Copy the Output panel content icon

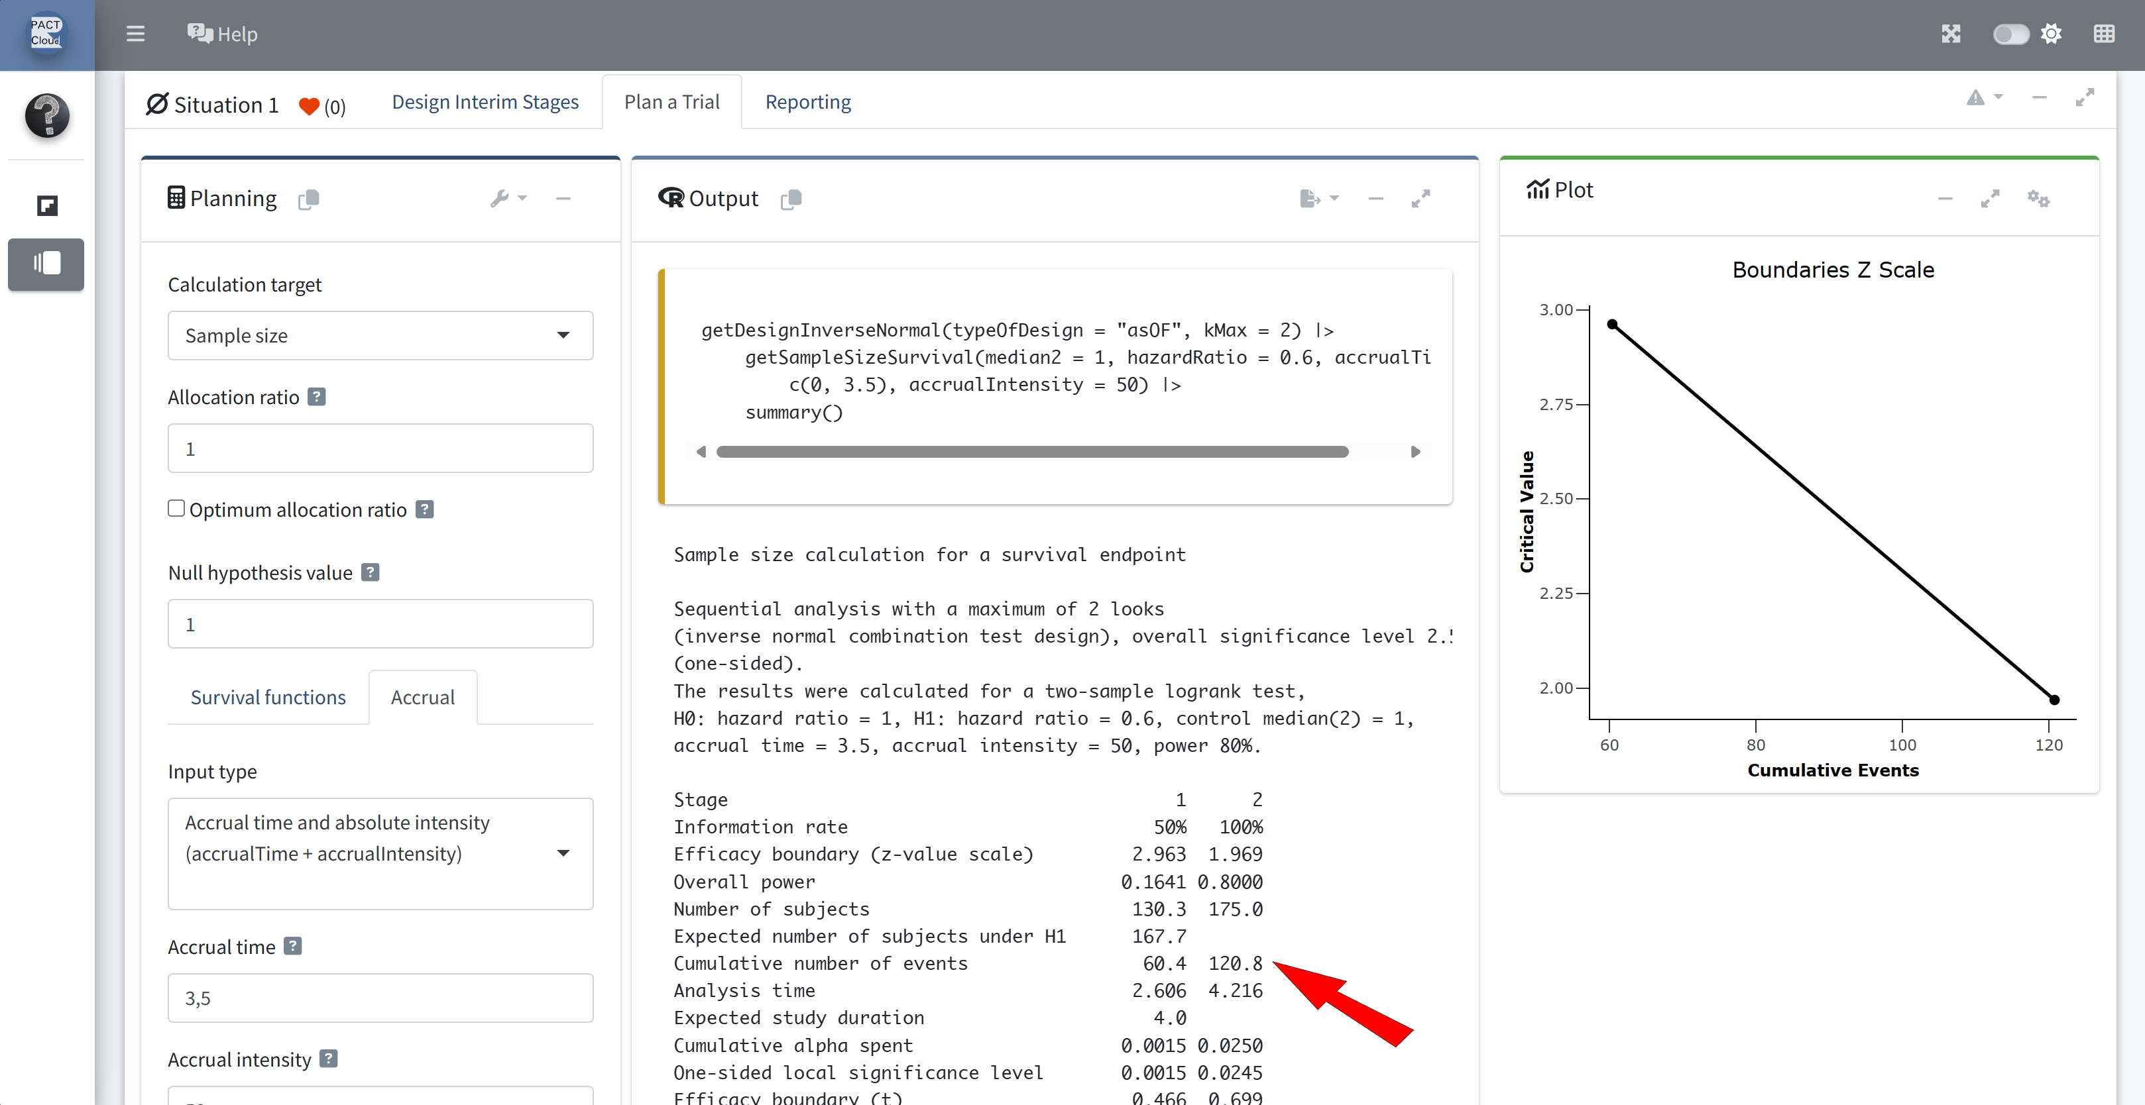(x=791, y=199)
